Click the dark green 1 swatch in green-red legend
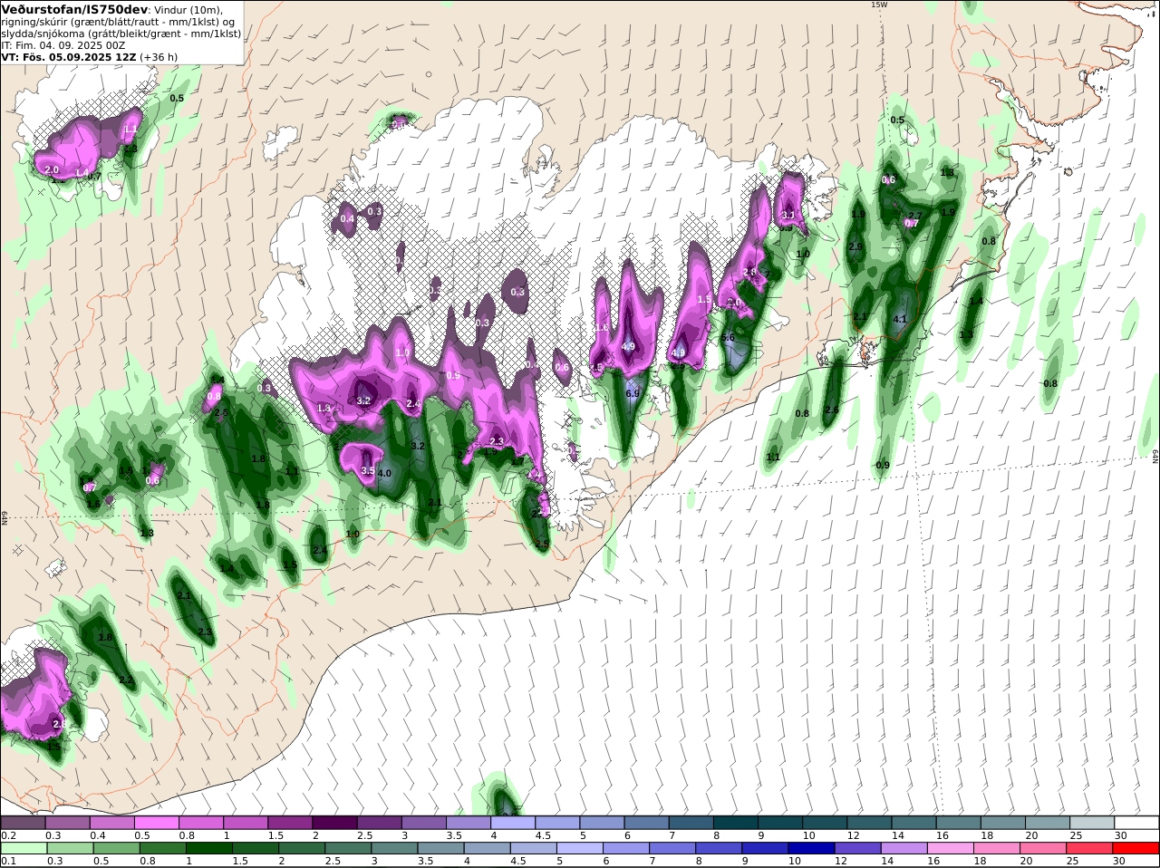Image resolution: width=1160 pixels, height=868 pixels. point(208,848)
